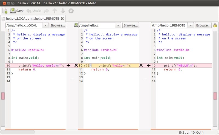Screen dimensions: 219x135
Task: Click the (??) conflict marker on line 10
Action: coord(88,65)
